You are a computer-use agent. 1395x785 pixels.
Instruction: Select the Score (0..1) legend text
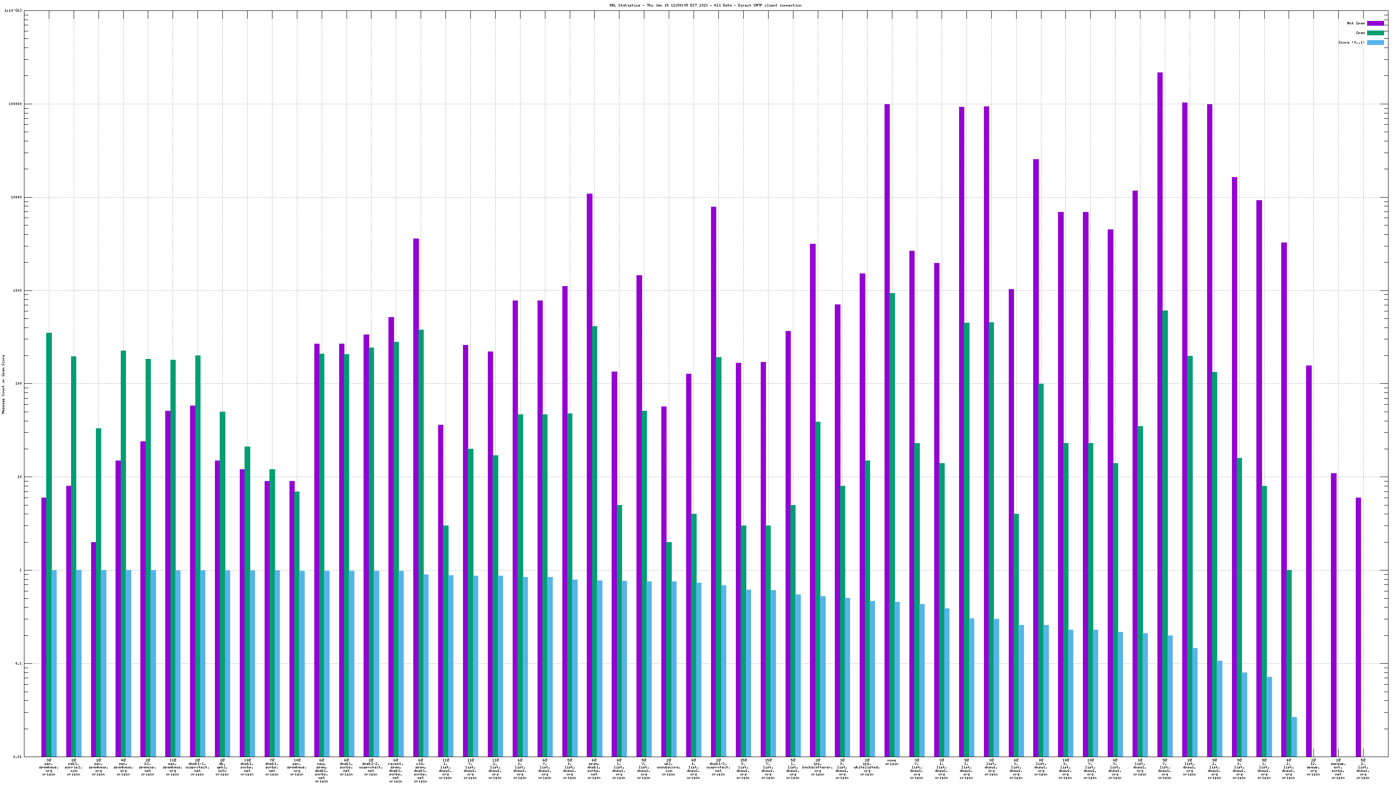[1351, 42]
